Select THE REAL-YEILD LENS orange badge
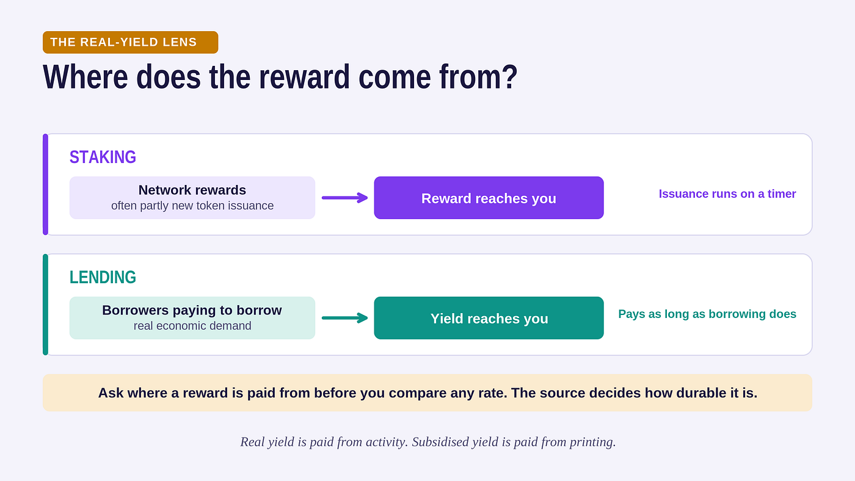 [130, 42]
